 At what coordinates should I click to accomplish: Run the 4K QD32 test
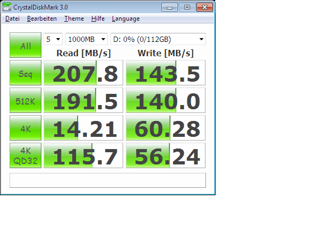25,155
